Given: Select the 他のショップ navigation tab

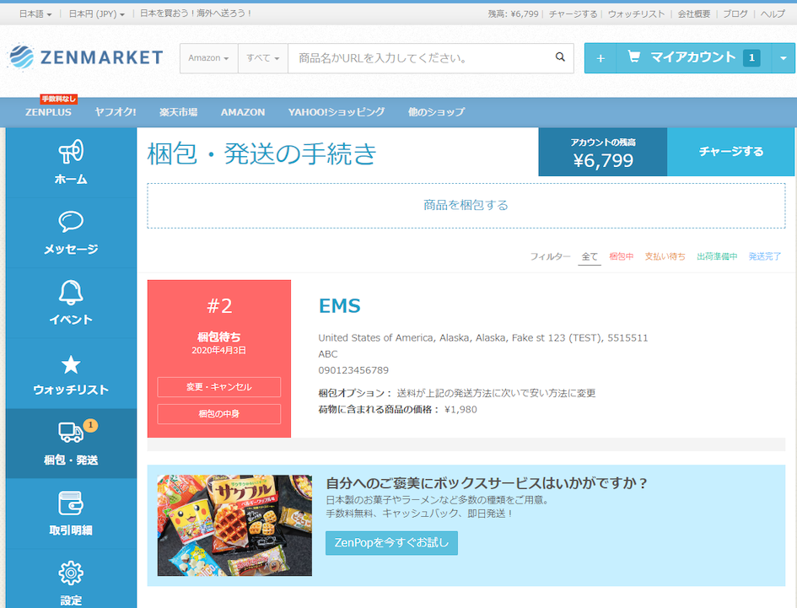Looking at the screenshot, I should tap(436, 112).
